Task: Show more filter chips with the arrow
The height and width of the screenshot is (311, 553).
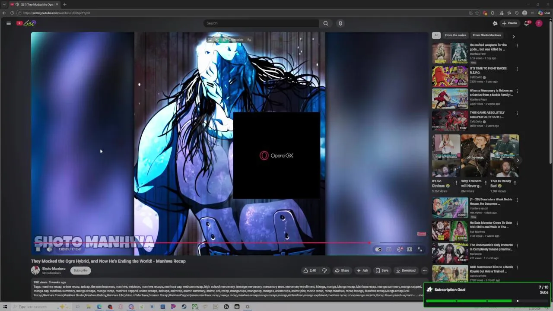Action: click(514, 36)
